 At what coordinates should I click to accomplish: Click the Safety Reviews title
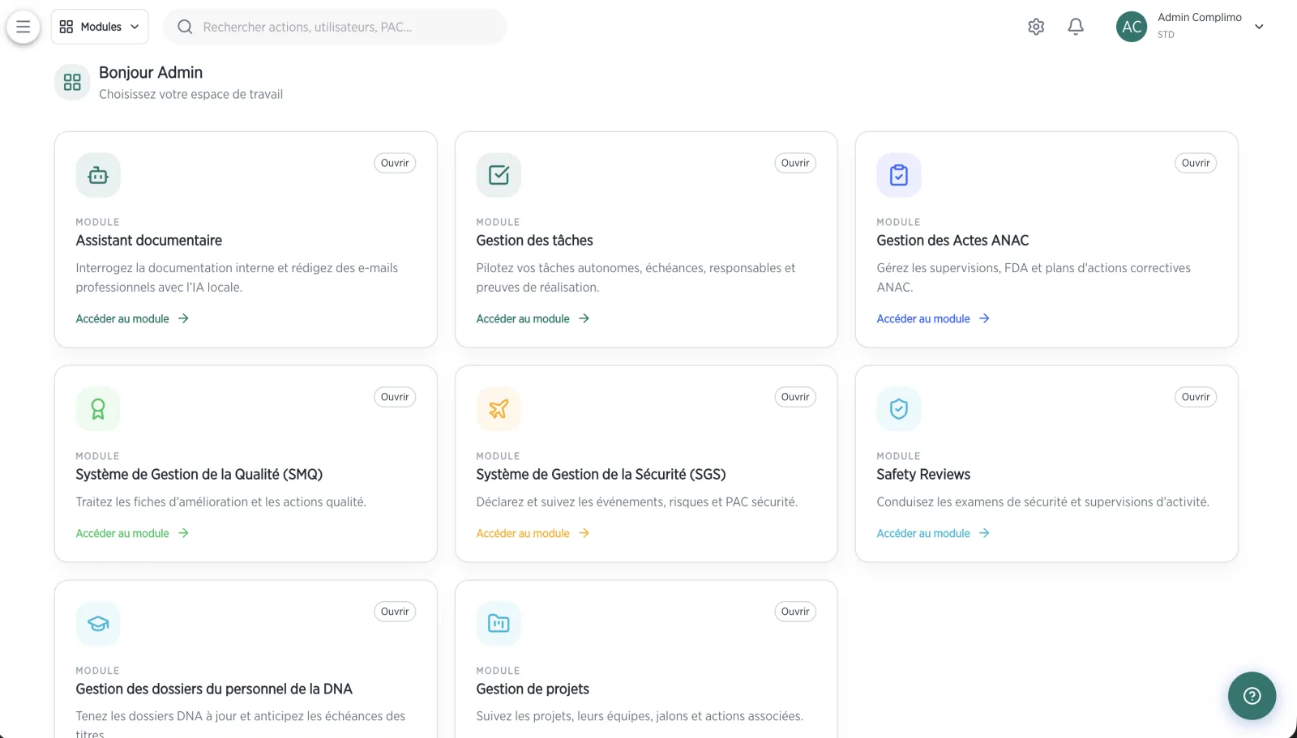923,475
